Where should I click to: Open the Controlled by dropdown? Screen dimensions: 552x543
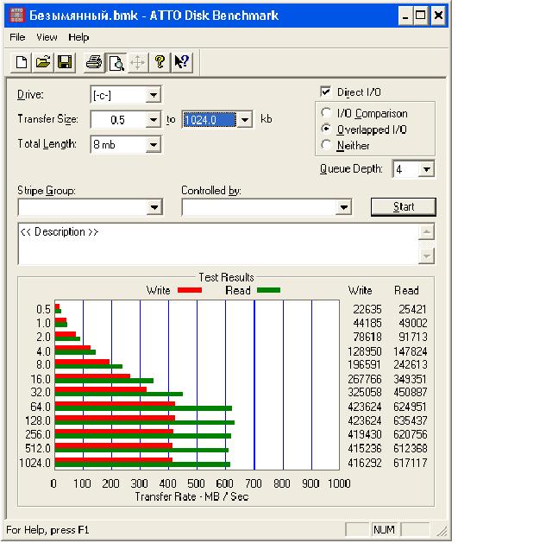[x=343, y=207]
